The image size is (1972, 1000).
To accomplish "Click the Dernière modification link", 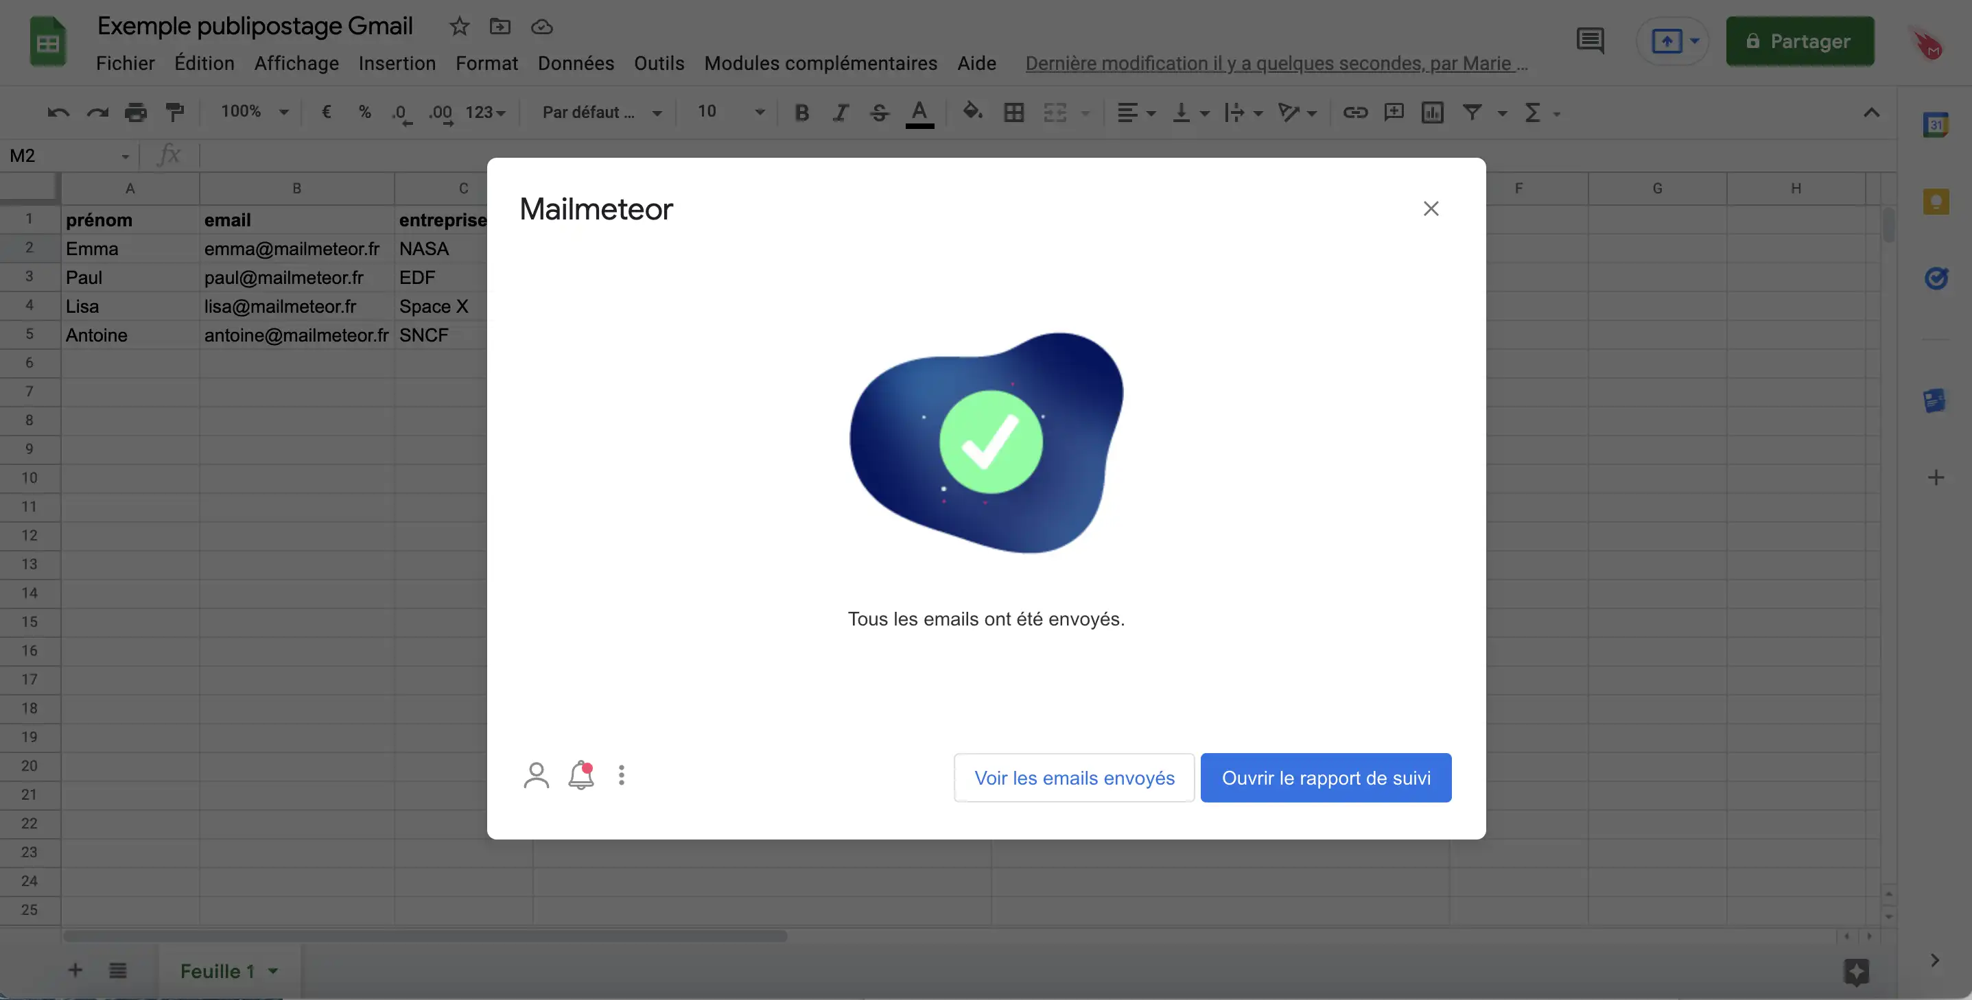I will click(1276, 64).
